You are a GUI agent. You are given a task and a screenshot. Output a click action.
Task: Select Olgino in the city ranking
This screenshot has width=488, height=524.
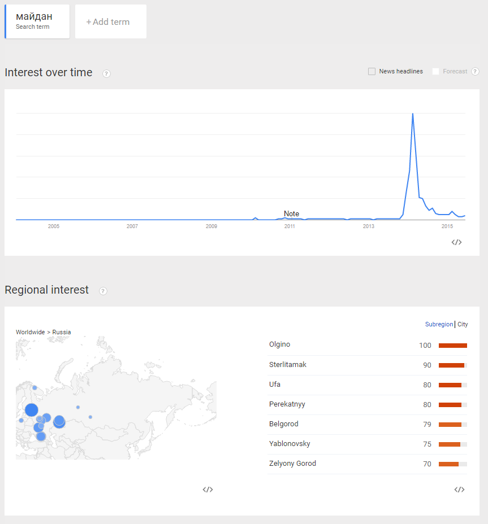pyautogui.click(x=280, y=344)
